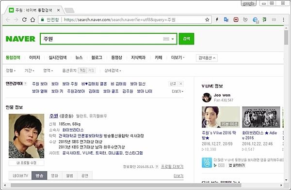Open a new browser tab
Image resolution: width=291 pixels, height=190 pixels.
coord(69,10)
